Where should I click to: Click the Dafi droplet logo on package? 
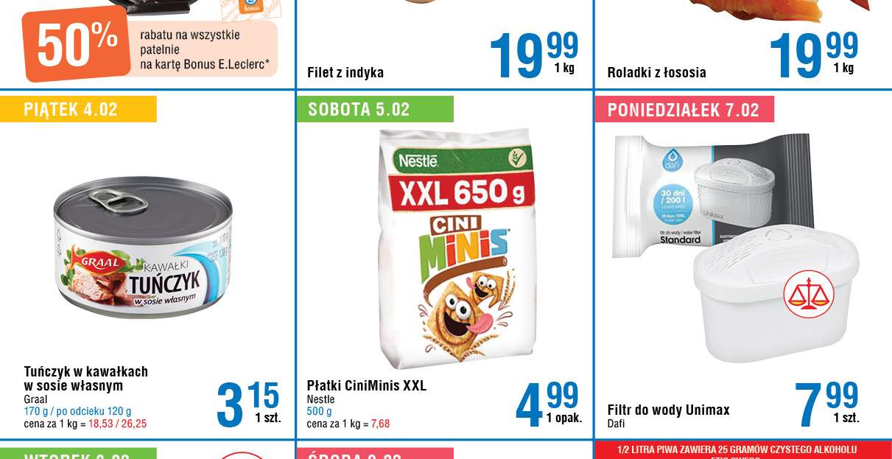(672, 160)
